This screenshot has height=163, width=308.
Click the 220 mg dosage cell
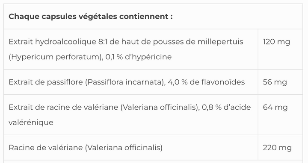277,148
